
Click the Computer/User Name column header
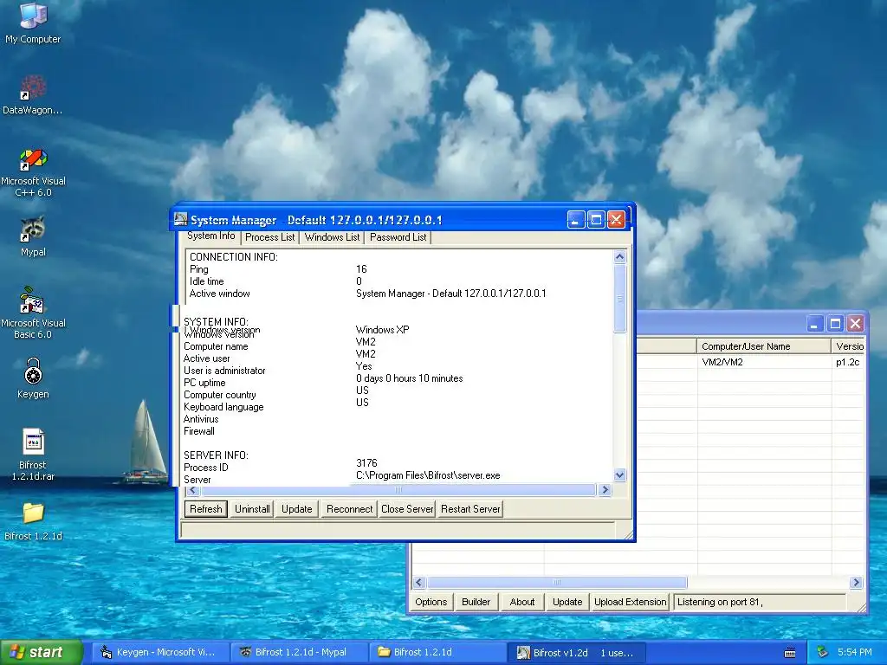coord(764,346)
